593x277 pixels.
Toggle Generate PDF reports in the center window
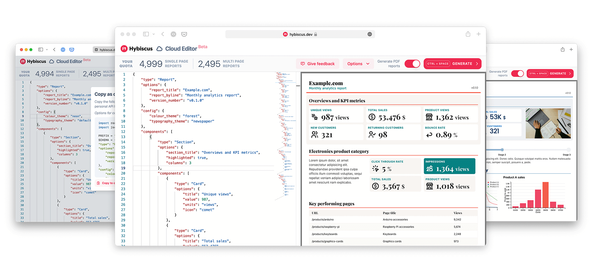click(412, 64)
